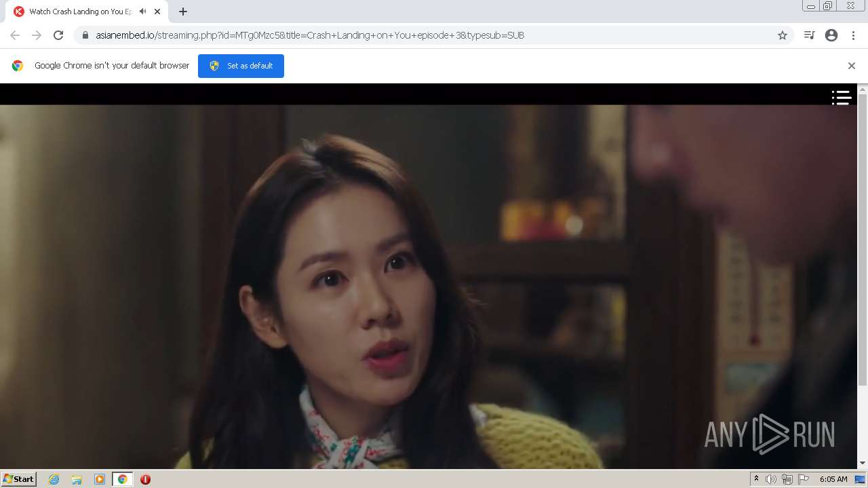
Task: Open the video playlist menu icon
Action: click(x=842, y=98)
